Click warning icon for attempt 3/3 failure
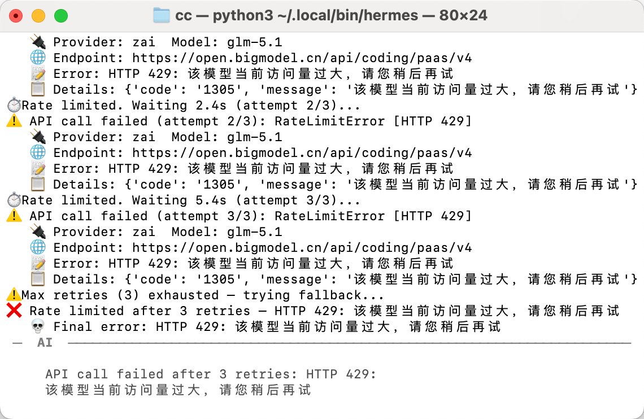Image resolution: width=644 pixels, height=419 pixels. [14, 216]
